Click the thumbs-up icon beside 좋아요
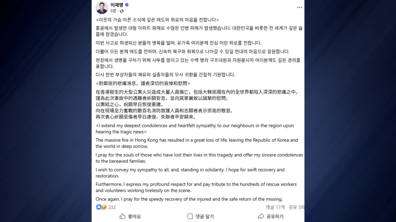This screenshot has width=396, height=222. pos(123,216)
